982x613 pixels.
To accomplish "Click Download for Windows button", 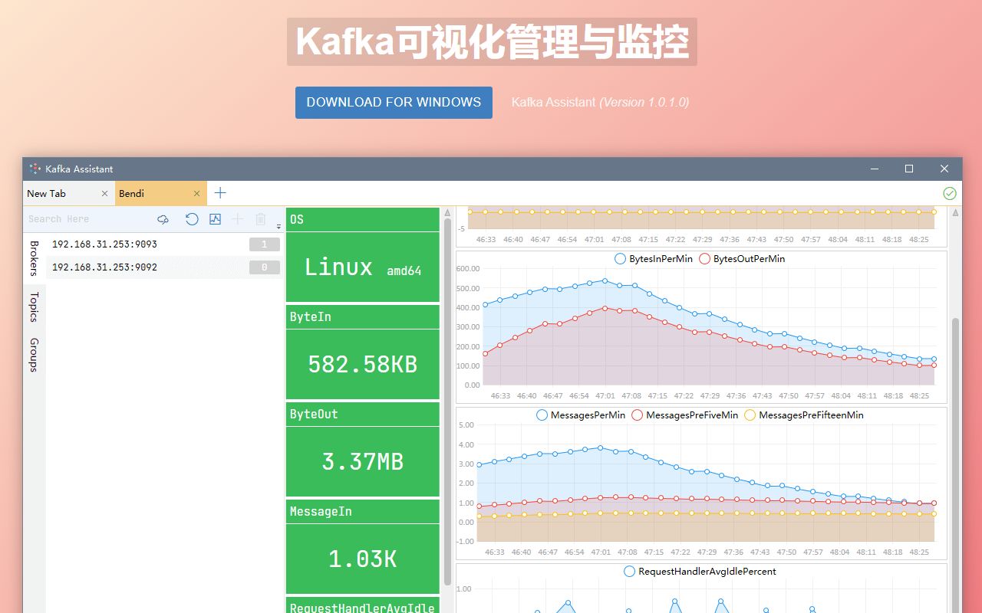I will [394, 103].
